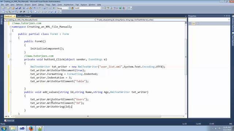Open the Refactor menu
The height and width of the screenshot is (131, 234).
[x=19, y=5]
